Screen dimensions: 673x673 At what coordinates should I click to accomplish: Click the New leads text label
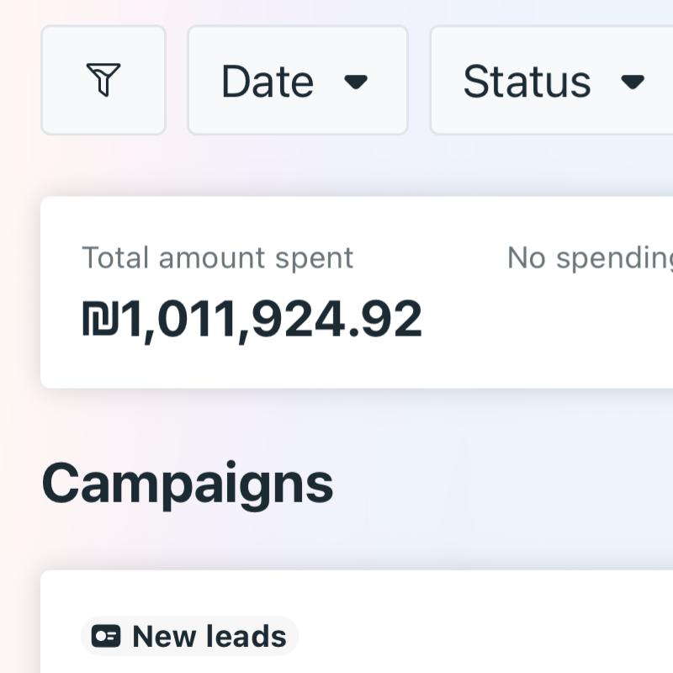tap(209, 637)
